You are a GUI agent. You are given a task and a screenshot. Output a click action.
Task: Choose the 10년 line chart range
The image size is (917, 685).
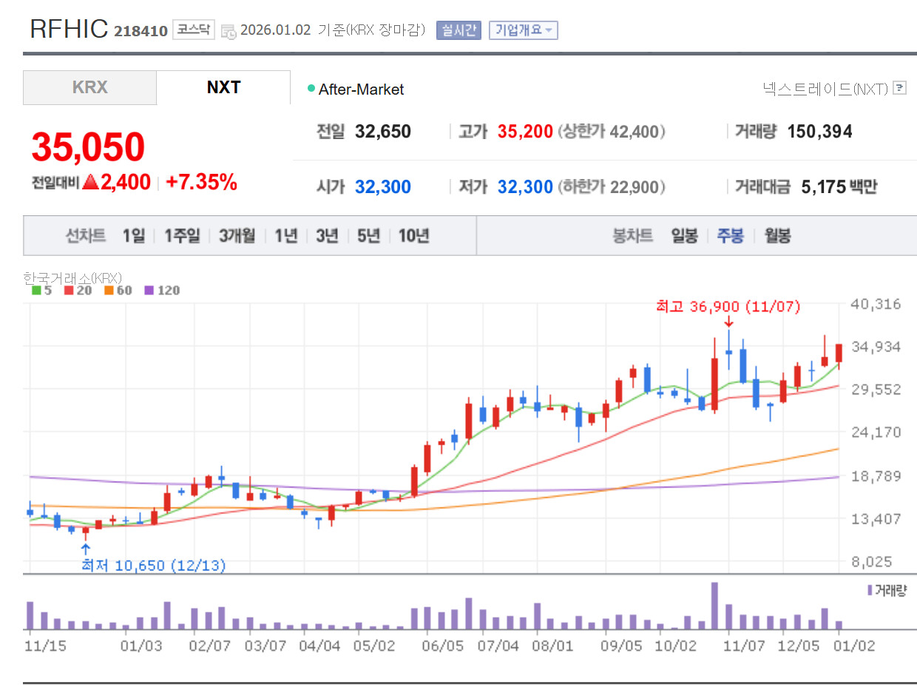tap(413, 236)
